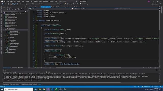Viewport: 163px width, 91px height.
Task: Click the Windows Start button
Action: (x=2, y=89)
